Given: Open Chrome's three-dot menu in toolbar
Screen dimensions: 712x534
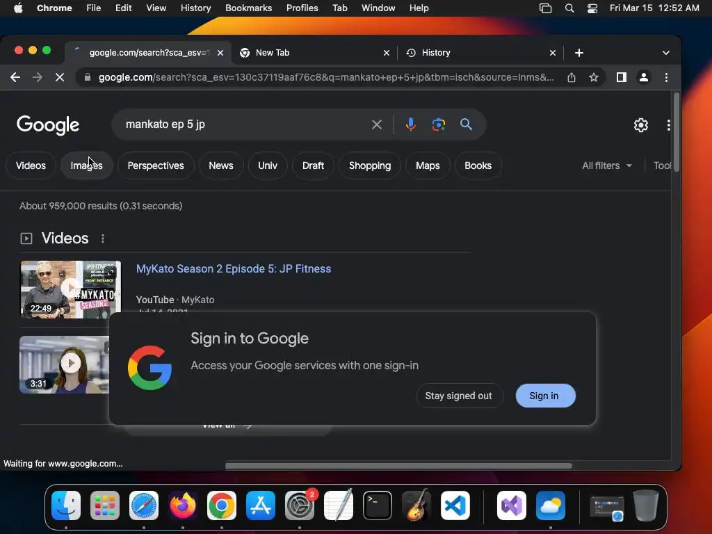Looking at the screenshot, I should pos(666,77).
